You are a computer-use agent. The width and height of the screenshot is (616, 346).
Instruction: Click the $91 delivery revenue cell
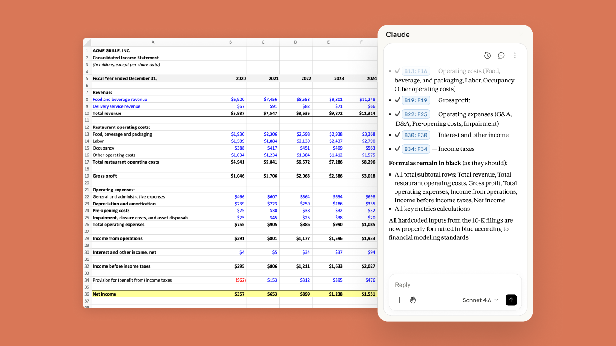(x=263, y=106)
